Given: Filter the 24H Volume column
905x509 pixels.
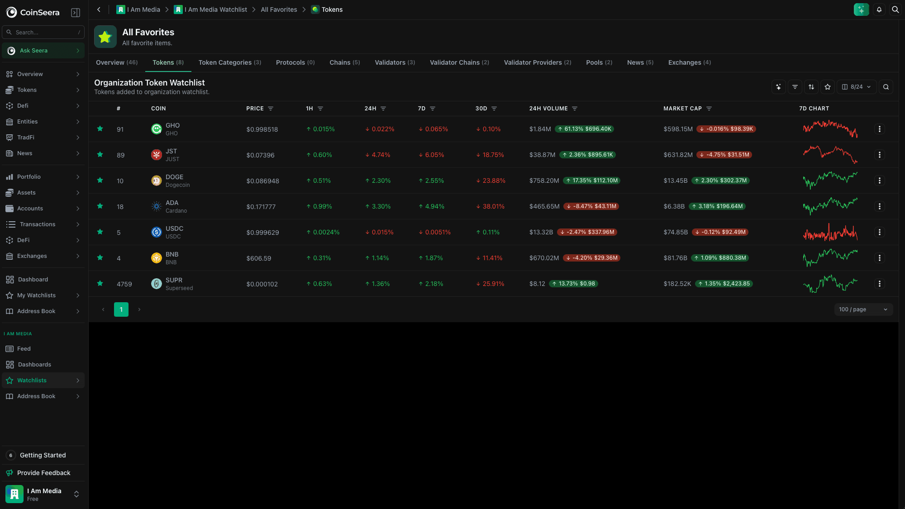Looking at the screenshot, I should point(575,109).
